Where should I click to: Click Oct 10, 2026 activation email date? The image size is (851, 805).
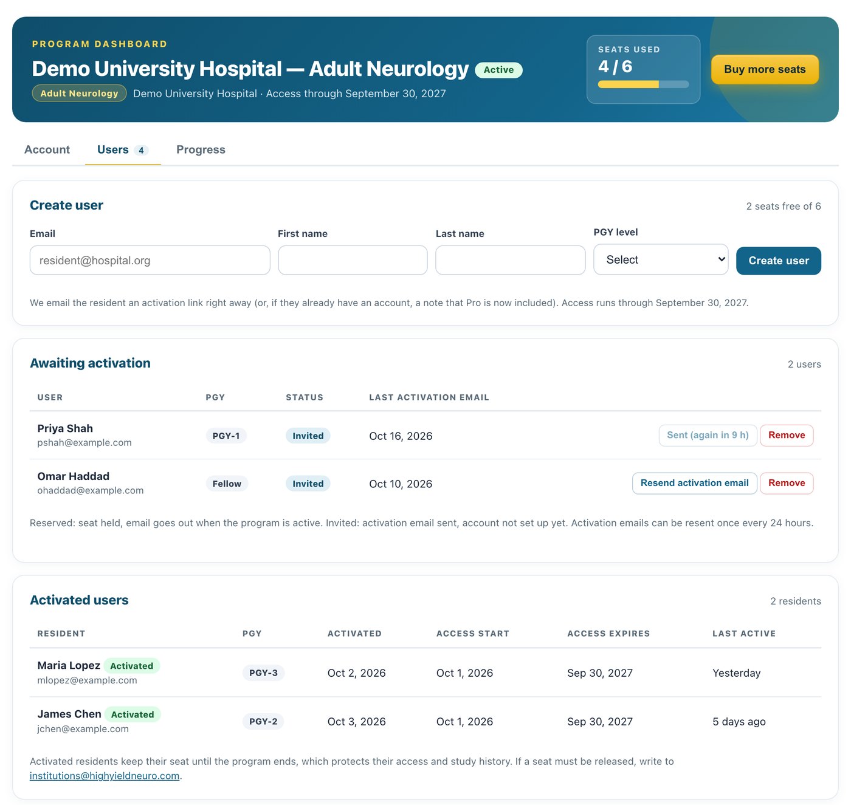[401, 484]
